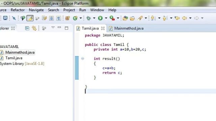Image resolution: width=216 pixels, height=121 pixels.
Task: Collapse the result() method fold marker
Action: click(82, 58)
